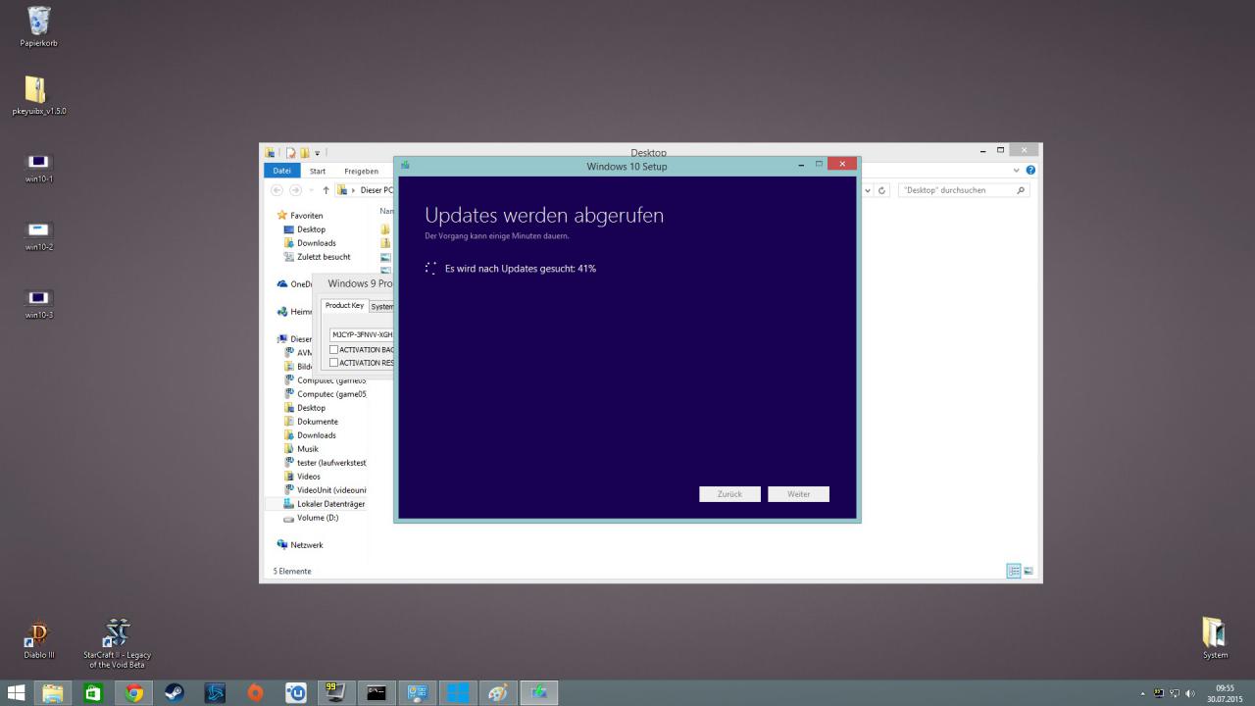Select Musik in the navigation pane
The image size is (1255, 706).
tap(301, 449)
